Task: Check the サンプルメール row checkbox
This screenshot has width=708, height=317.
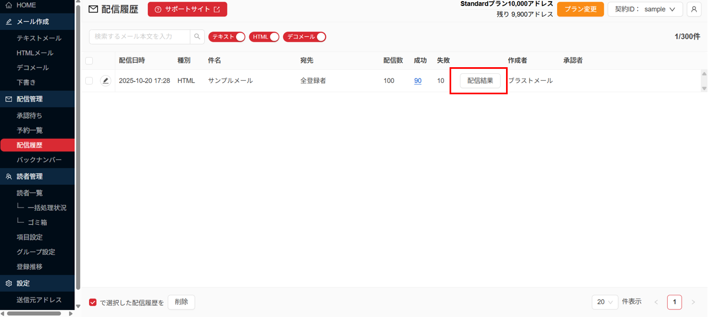Action: click(x=89, y=81)
